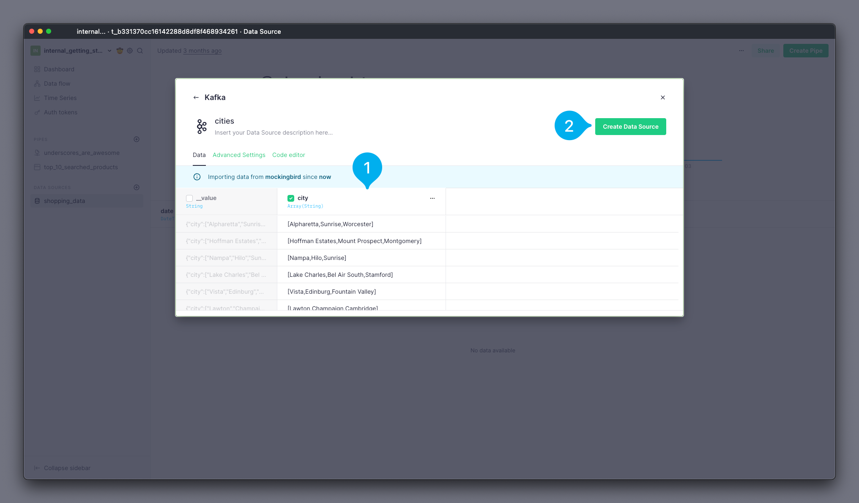Click the shopping_data database icon
Viewport: 859px width, 503px height.
click(37, 201)
